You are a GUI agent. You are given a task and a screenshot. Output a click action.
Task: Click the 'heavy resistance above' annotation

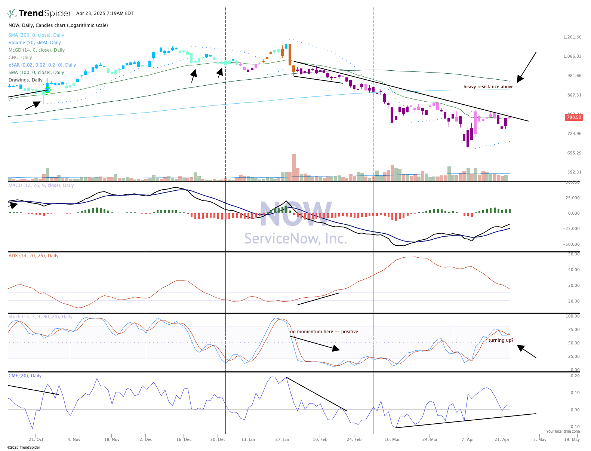488,87
